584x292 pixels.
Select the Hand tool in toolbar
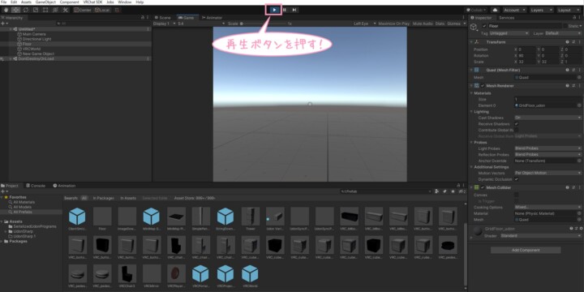(x=6, y=10)
